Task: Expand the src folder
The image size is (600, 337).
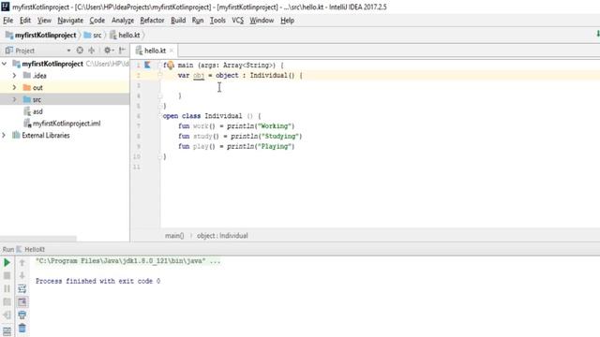Action: click(14, 99)
